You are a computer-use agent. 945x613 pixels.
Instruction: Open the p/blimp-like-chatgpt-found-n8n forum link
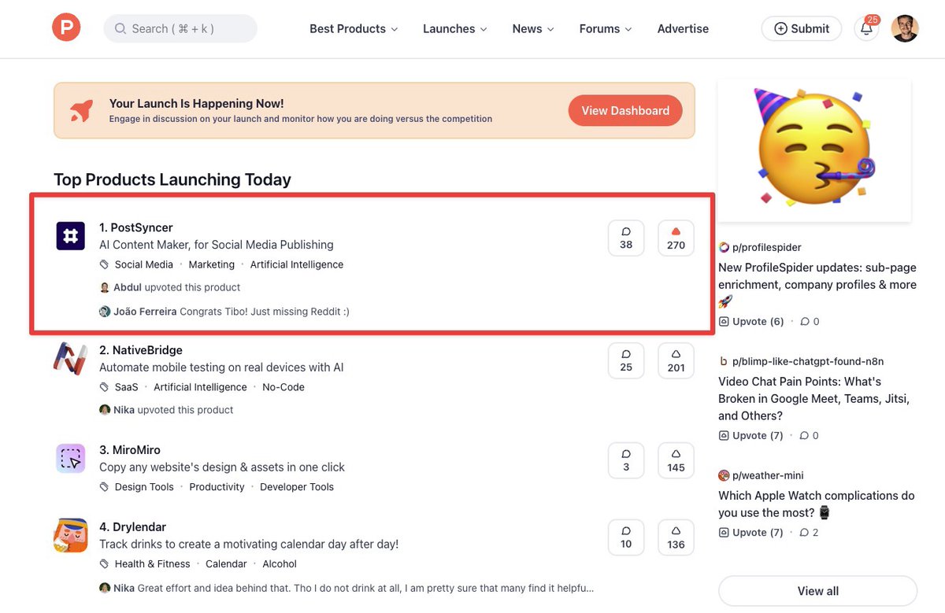[808, 361]
